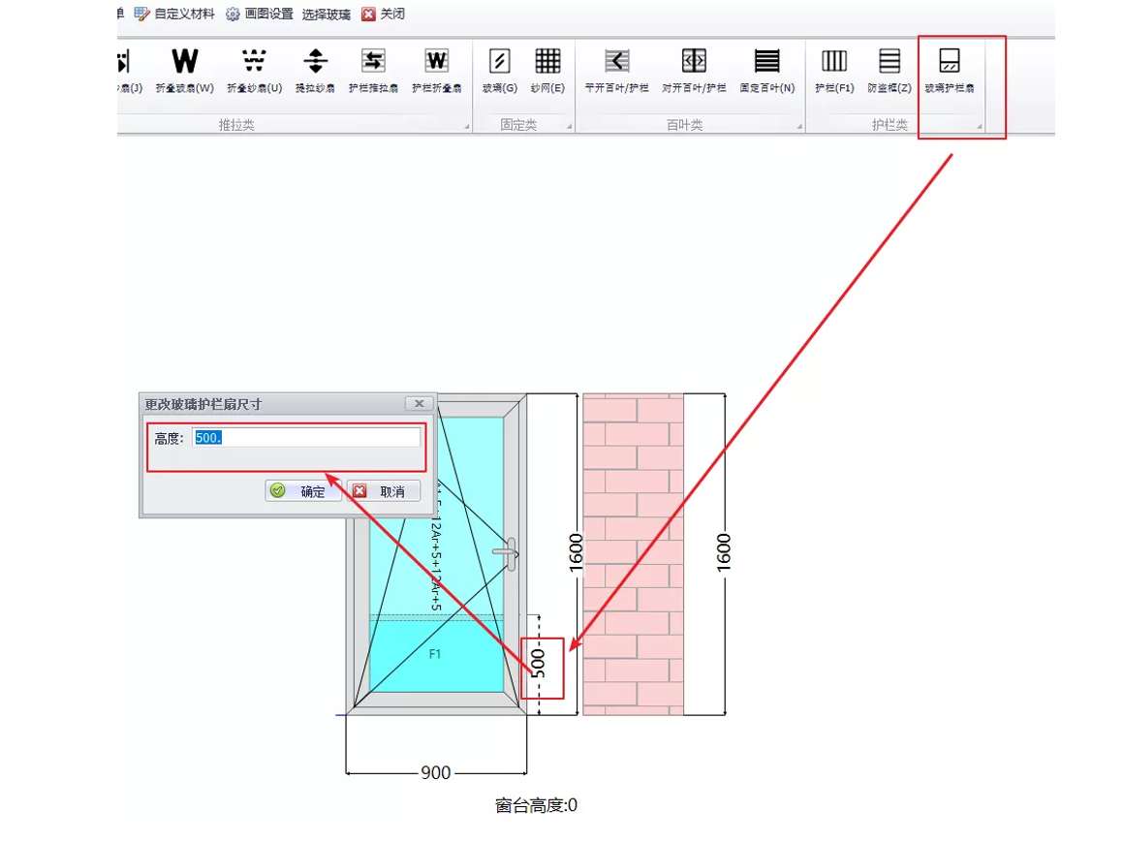Click the 提拉纱扇 lift screen sash icon
The height and width of the screenshot is (843, 1124).
[x=315, y=69]
